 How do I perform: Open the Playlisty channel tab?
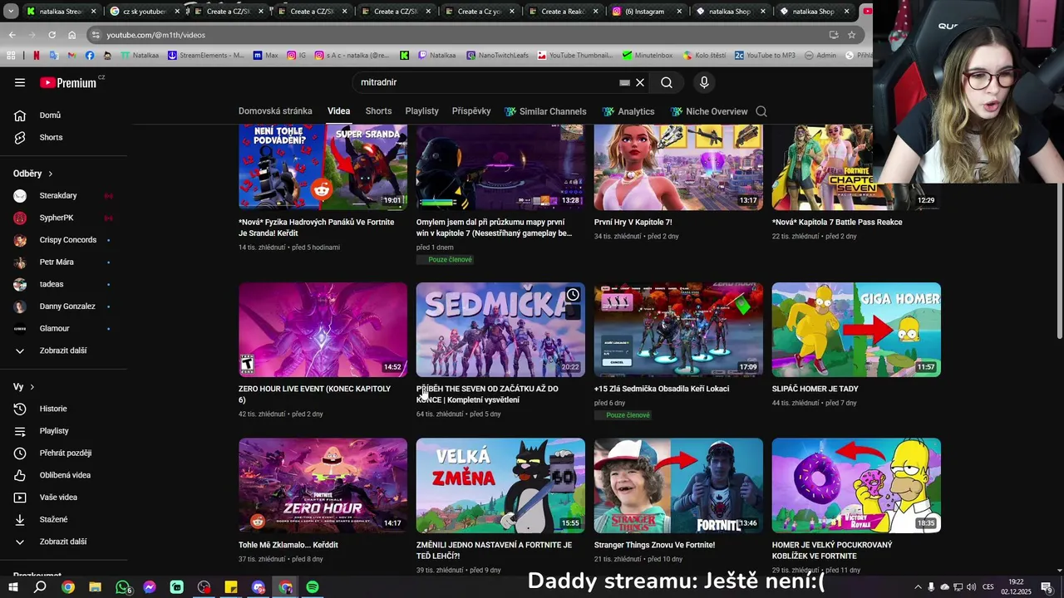[x=421, y=111]
